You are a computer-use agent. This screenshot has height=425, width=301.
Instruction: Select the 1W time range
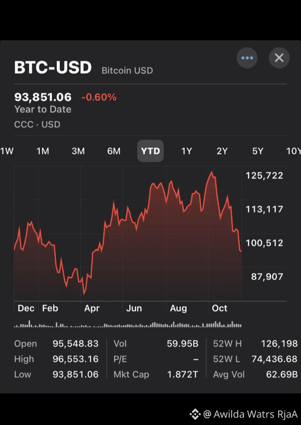pos(7,151)
